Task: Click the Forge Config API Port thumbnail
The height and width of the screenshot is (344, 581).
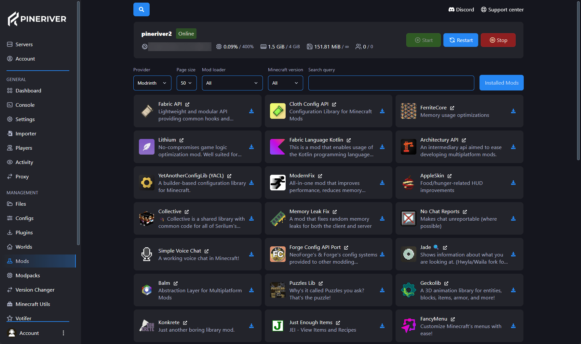Action: [278, 254]
